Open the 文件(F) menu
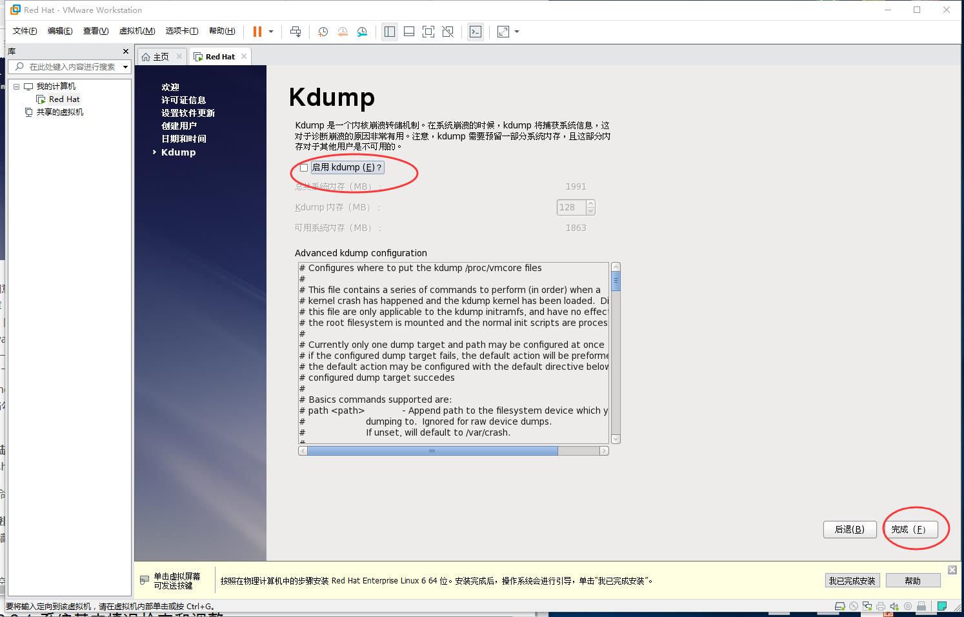 (x=25, y=31)
